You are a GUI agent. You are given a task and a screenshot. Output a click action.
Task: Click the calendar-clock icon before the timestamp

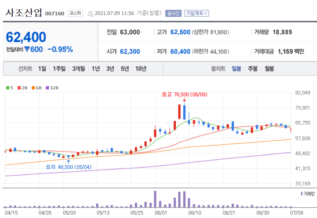pos(91,14)
